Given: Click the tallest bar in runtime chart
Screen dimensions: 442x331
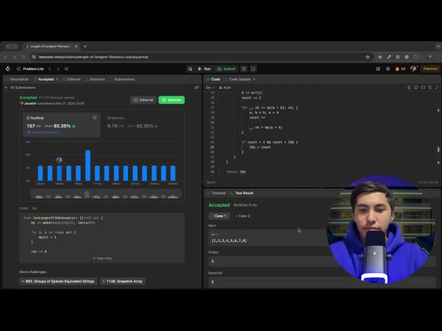Looking at the screenshot, I should coord(88,165).
